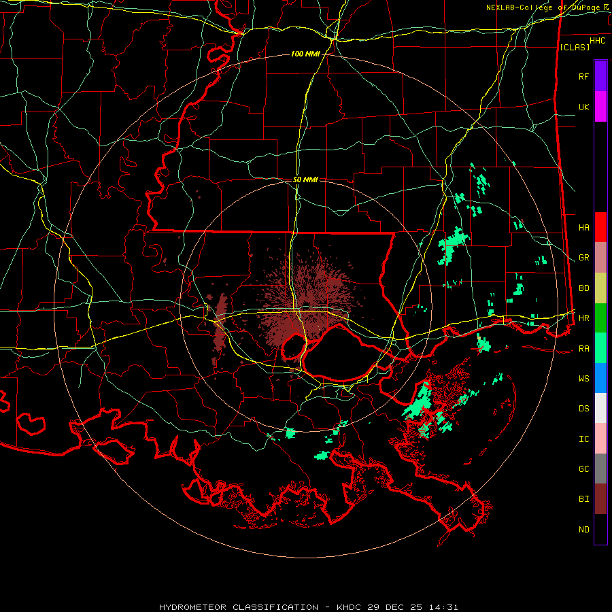The height and width of the screenshot is (612, 612).
Task: Click the '29 DEC 25' date text
Action: click(394, 607)
